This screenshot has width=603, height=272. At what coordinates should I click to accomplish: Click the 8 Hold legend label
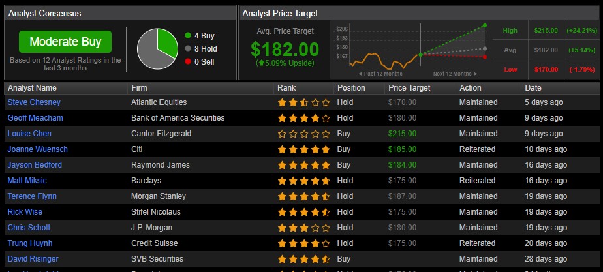(206, 49)
